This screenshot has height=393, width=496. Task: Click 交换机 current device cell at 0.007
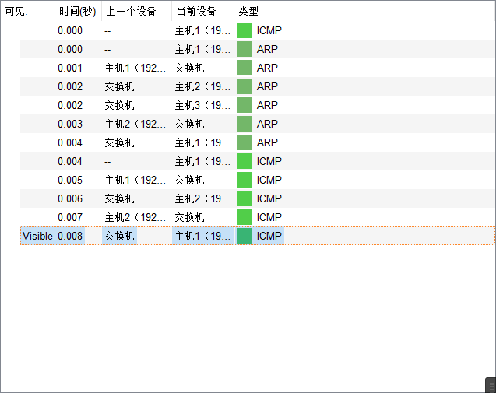point(189,217)
